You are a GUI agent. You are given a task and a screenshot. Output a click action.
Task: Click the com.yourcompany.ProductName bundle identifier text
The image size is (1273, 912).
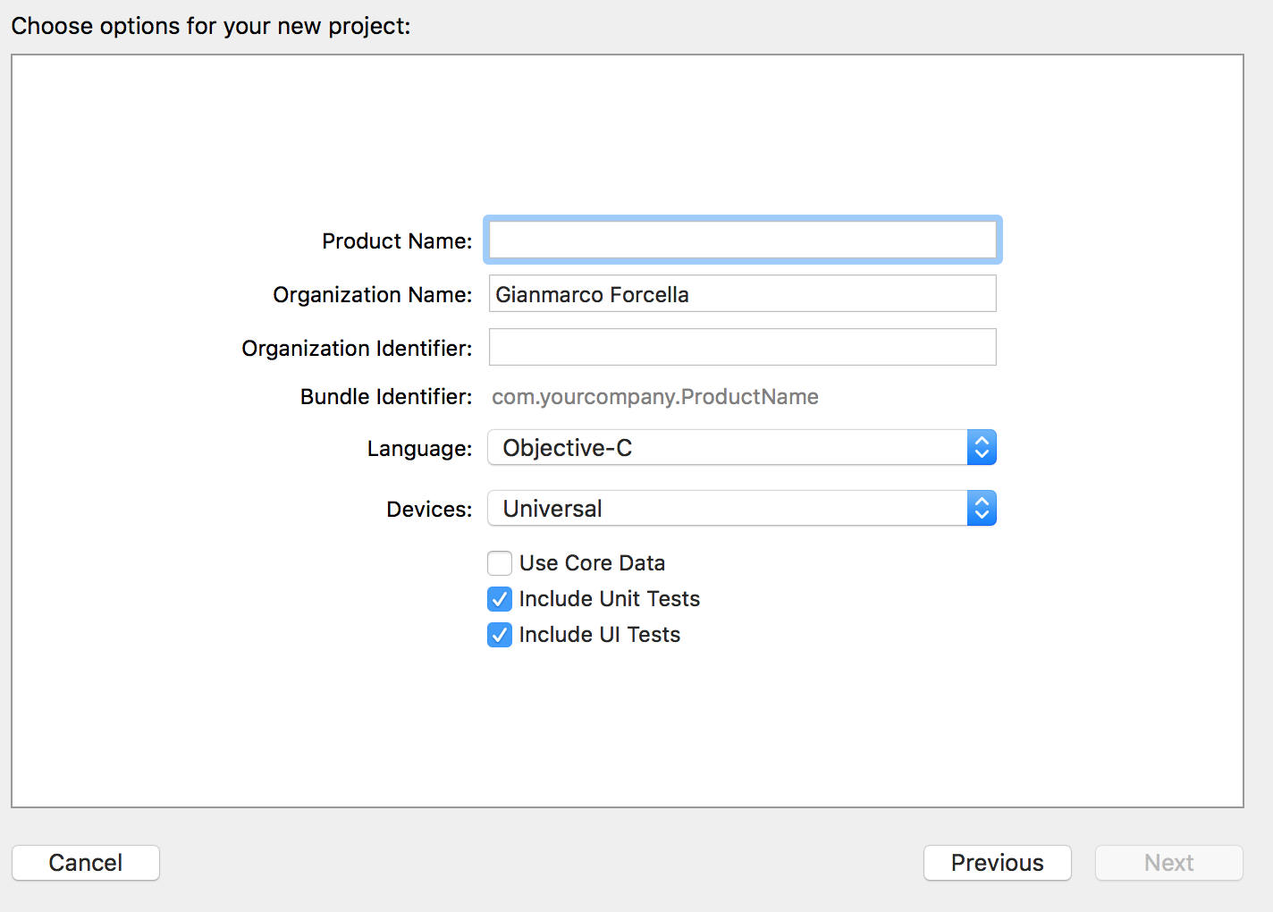pyautogui.click(x=655, y=397)
